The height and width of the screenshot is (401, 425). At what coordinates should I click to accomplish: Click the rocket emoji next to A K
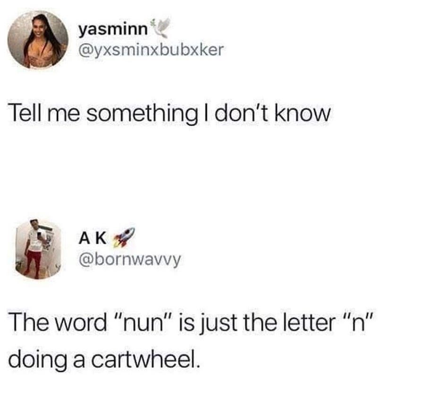tap(124, 237)
